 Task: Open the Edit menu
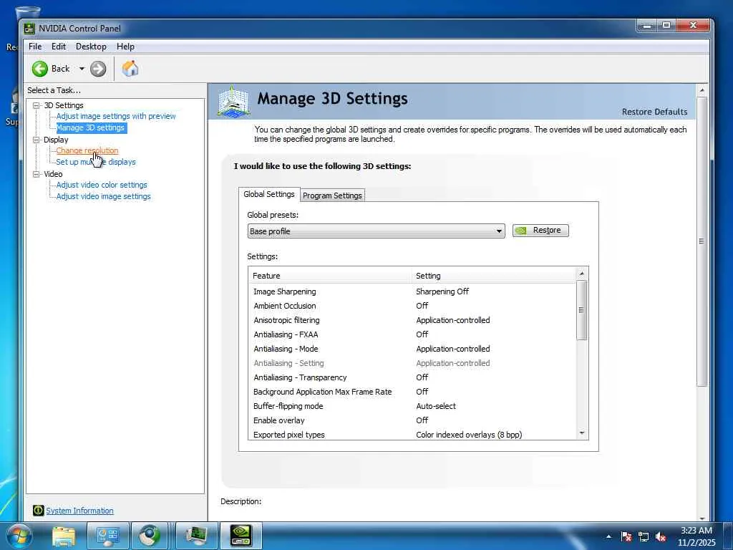59,47
